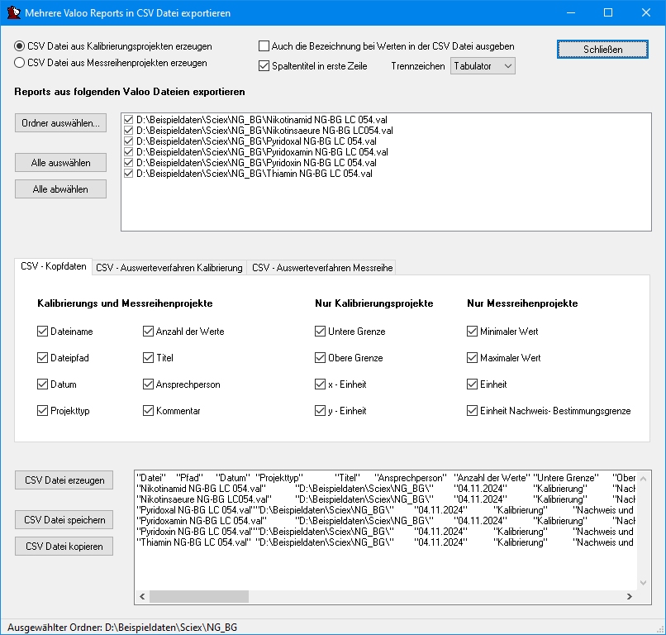Select CSV Datei aus Kalibrierungsprojekten erzeugen
This screenshot has width=666, height=635.
point(20,46)
